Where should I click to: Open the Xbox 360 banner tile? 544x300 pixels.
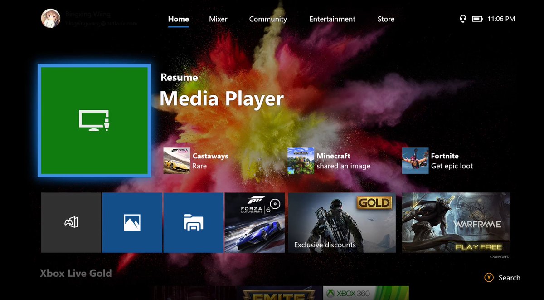pos(366,293)
